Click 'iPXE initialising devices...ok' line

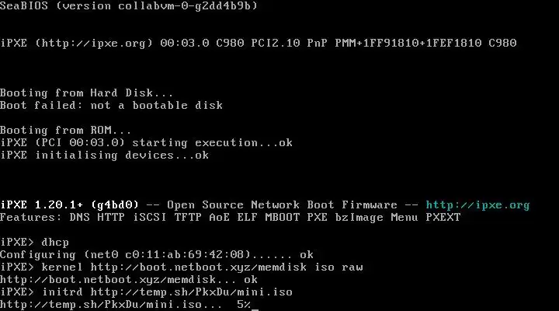coord(105,155)
